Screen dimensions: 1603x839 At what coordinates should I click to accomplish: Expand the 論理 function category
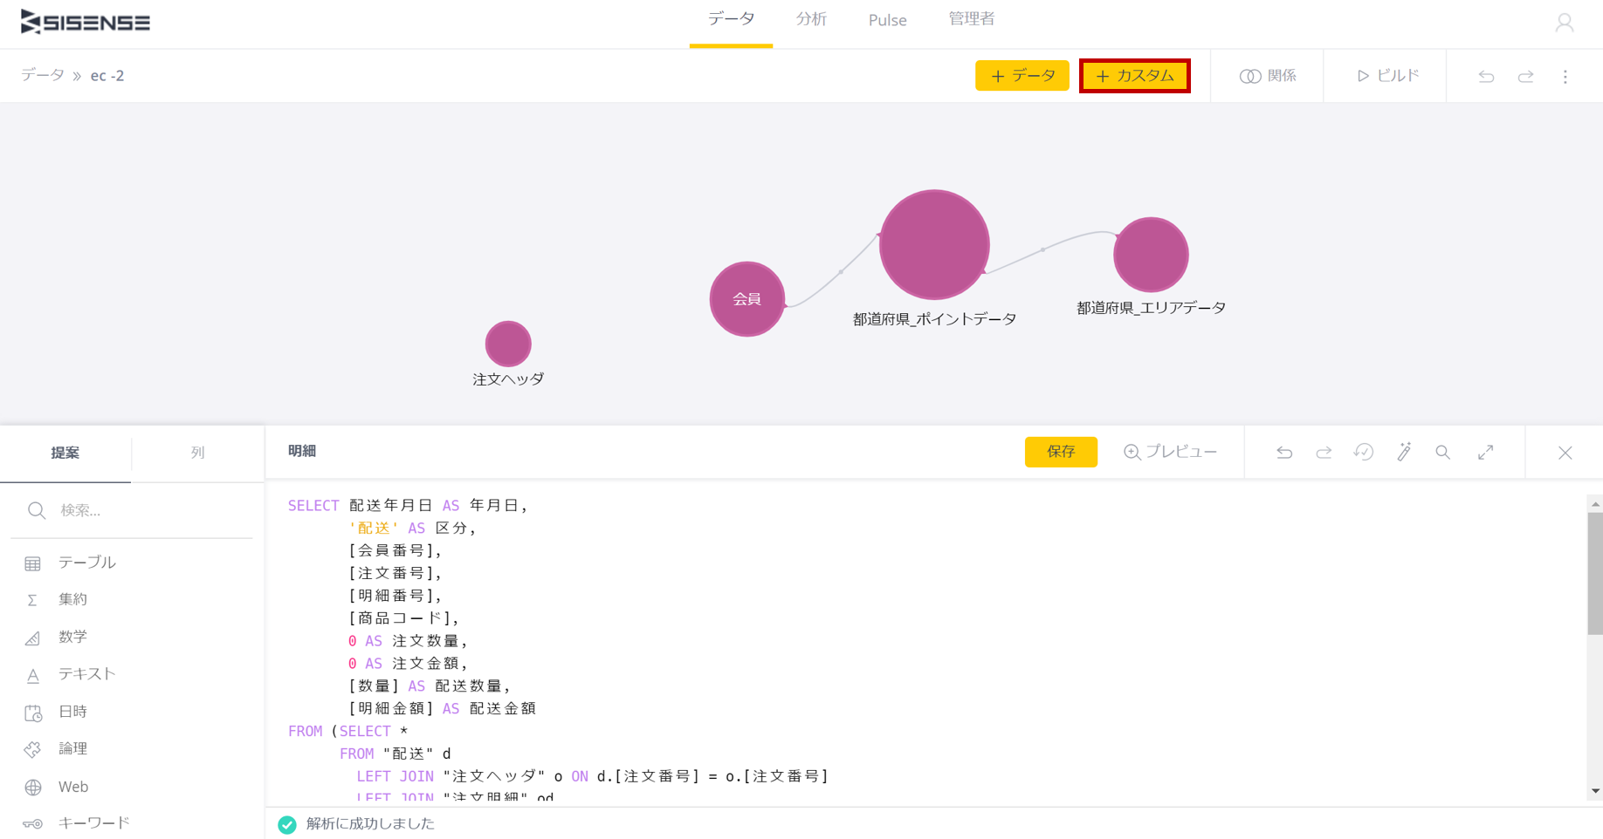[72, 749]
